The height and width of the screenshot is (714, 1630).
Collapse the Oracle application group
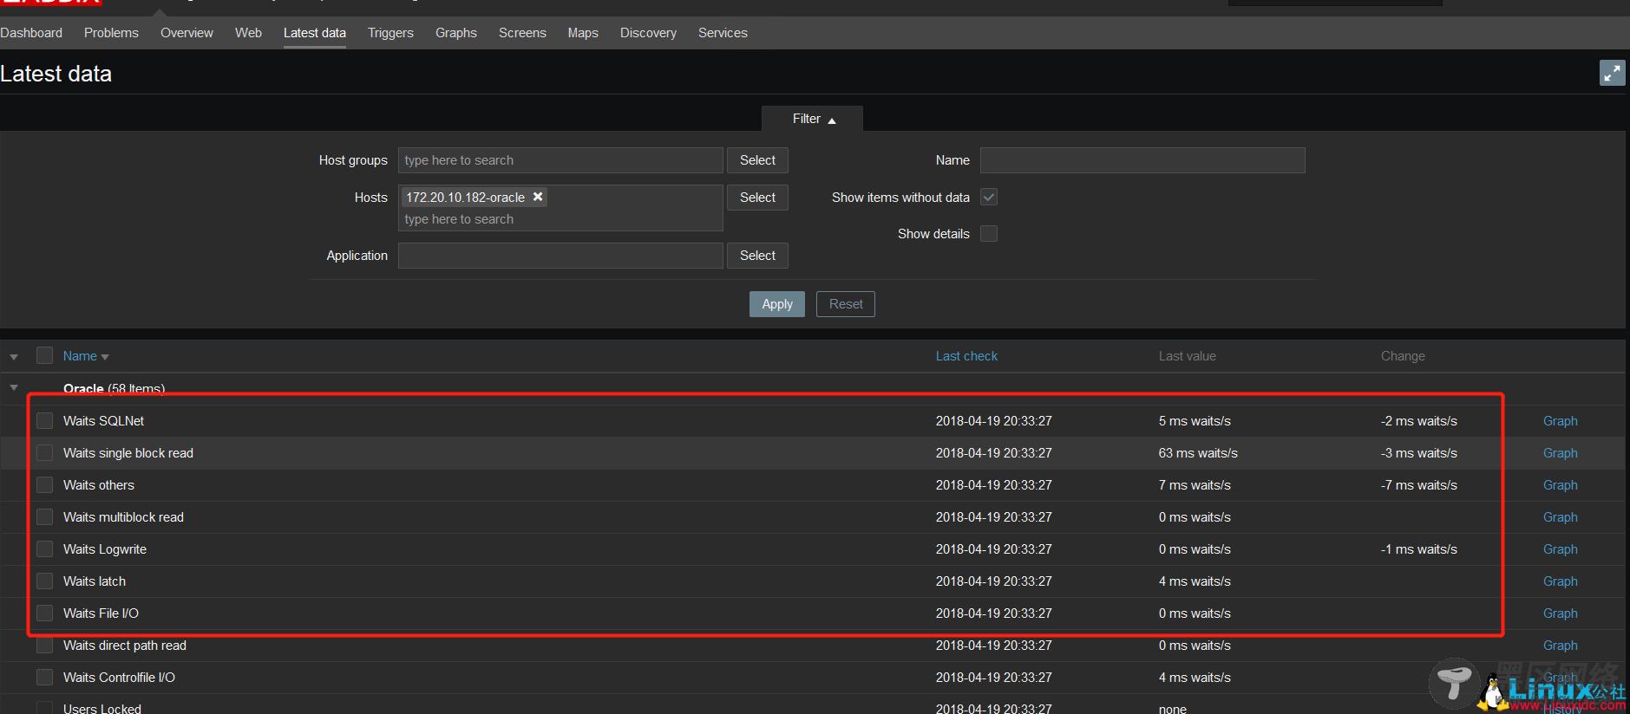pyautogui.click(x=14, y=387)
